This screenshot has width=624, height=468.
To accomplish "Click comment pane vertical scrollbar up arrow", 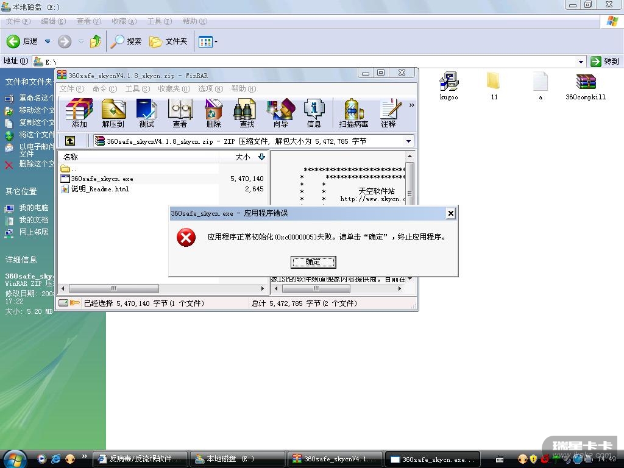I will [409, 157].
